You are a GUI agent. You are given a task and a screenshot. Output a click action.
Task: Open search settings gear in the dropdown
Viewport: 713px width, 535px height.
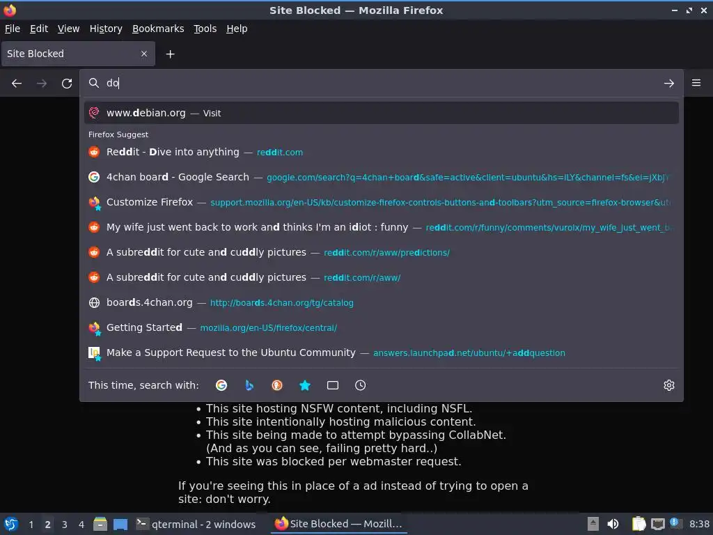(x=669, y=385)
